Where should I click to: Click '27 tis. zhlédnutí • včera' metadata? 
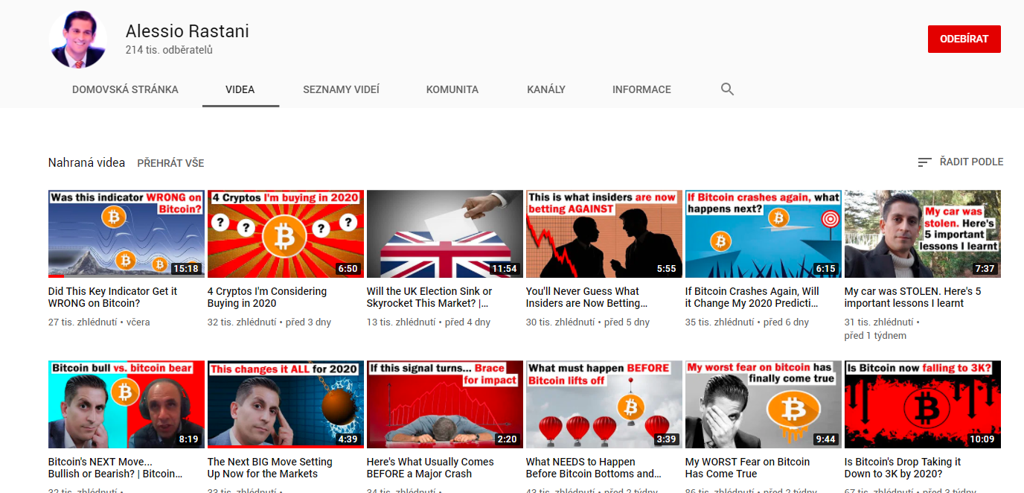pos(99,322)
